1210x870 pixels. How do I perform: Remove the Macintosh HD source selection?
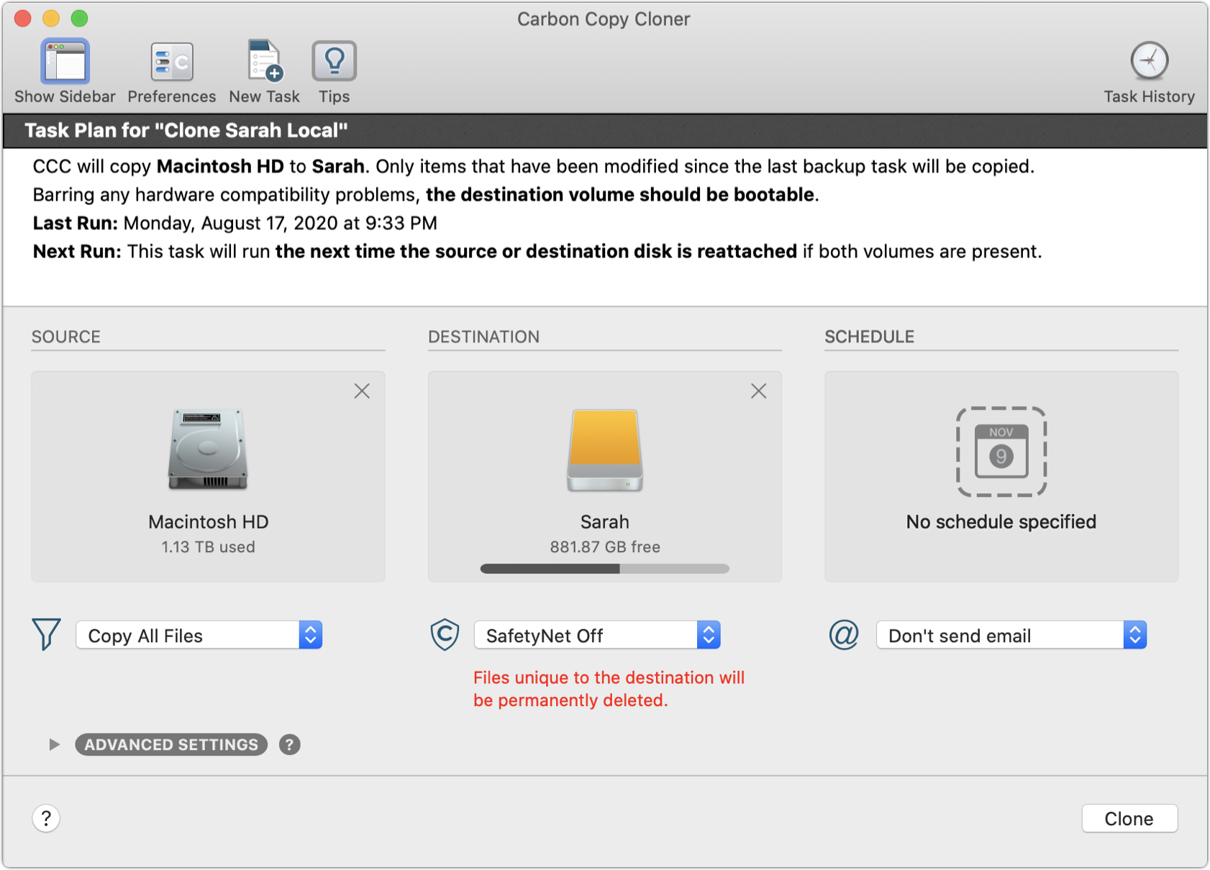pyautogui.click(x=362, y=391)
